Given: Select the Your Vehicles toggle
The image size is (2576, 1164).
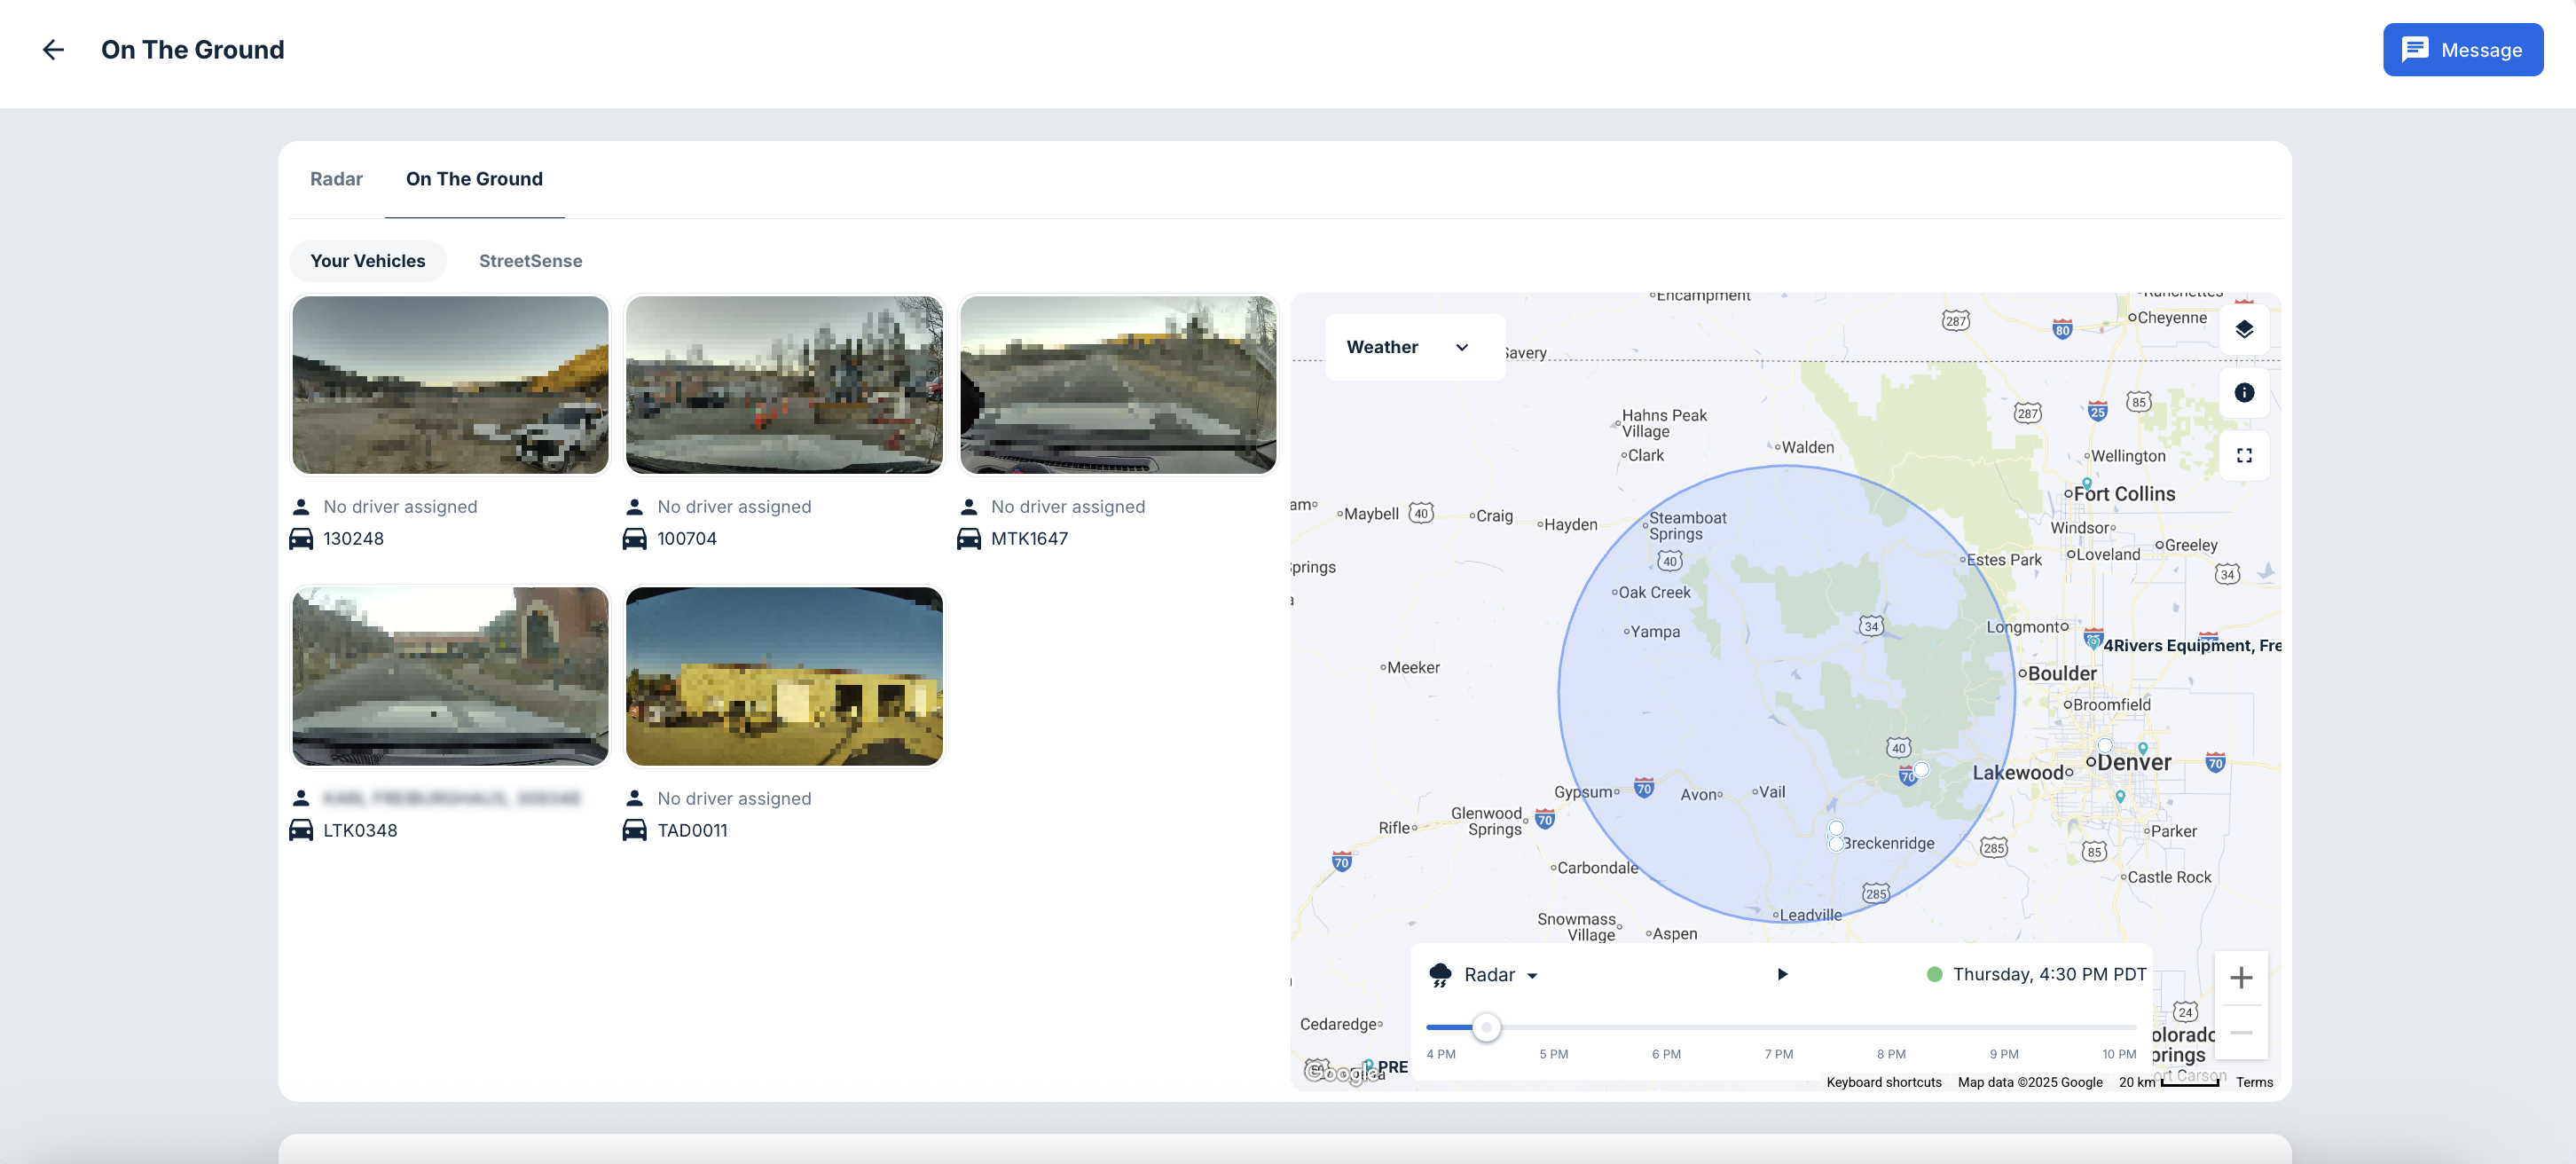Looking at the screenshot, I should coord(367,261).
